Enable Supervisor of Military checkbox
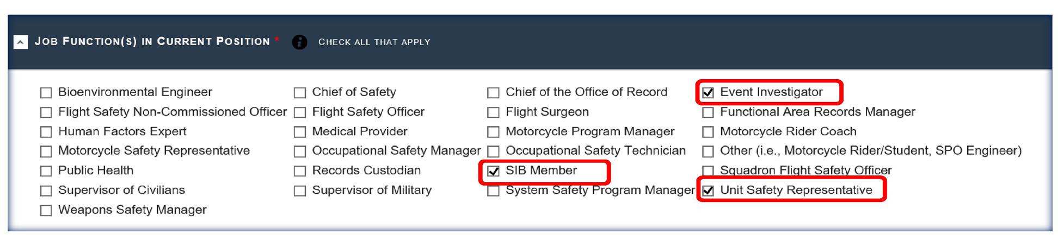This screenshot has width=1058, height=247. pos(299,191)
